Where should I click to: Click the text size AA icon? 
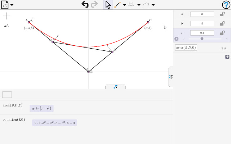(6, 26)
